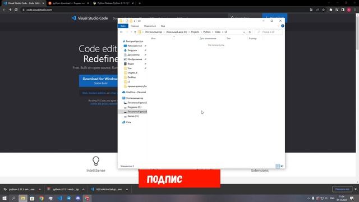
Task: Open the Поделиться ribbon tab
Action: [x=150, y=26]
